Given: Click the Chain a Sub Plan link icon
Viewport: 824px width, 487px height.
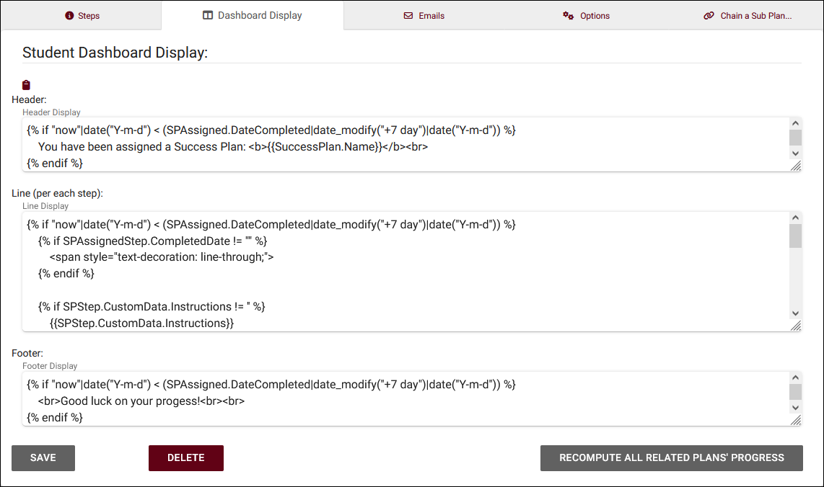Looking at the screenshot, I should tap(709, 16).
